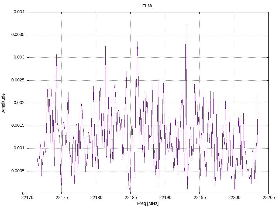Click the tallest spectrum peak near 22193 MHz
The height and width of the screenshot is (207, 276).
coord(186,26)
